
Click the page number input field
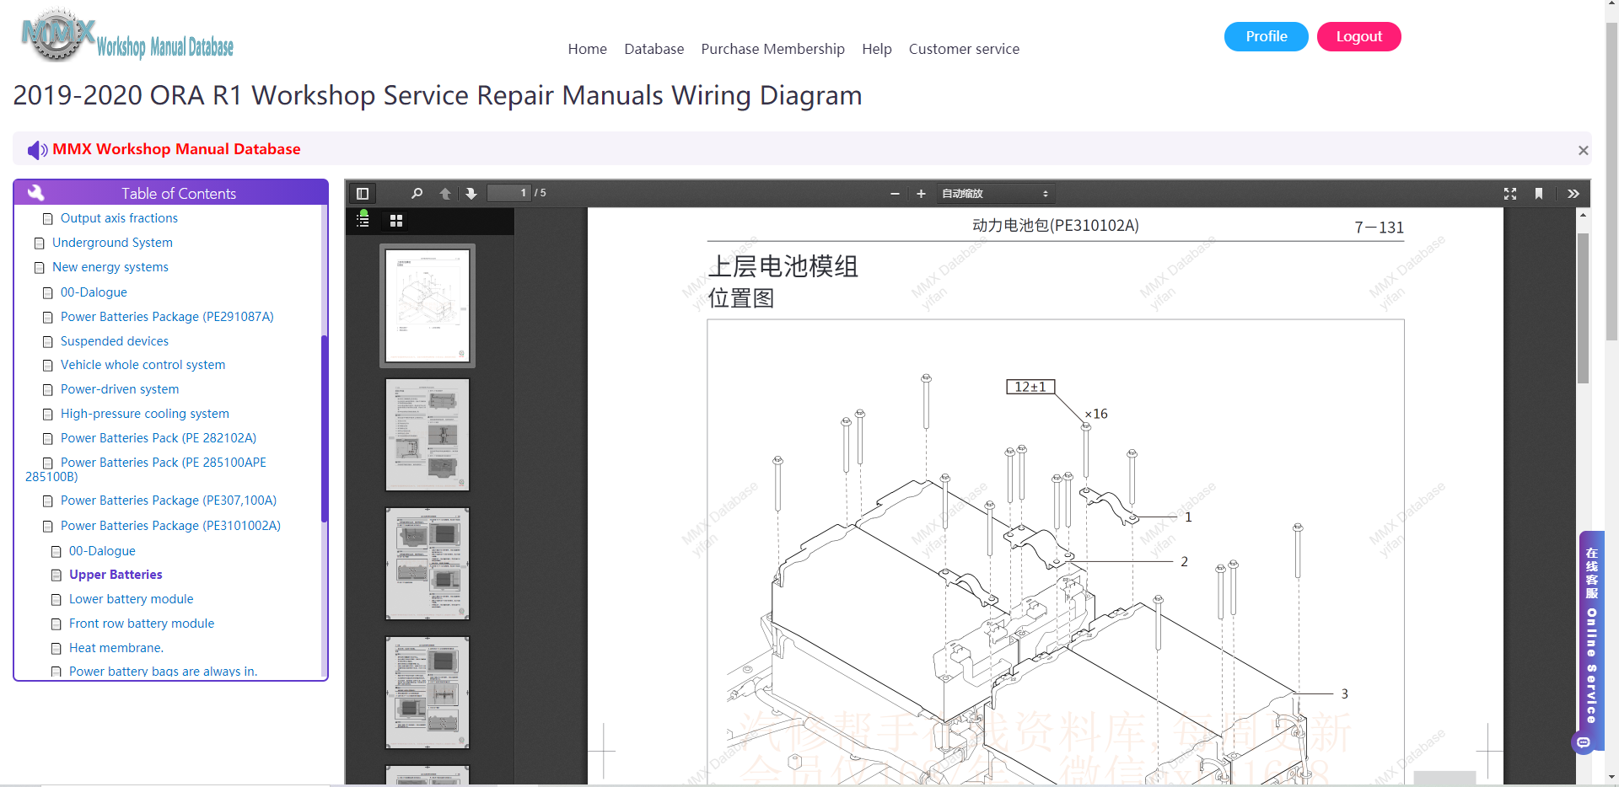(x=510, y=193)
